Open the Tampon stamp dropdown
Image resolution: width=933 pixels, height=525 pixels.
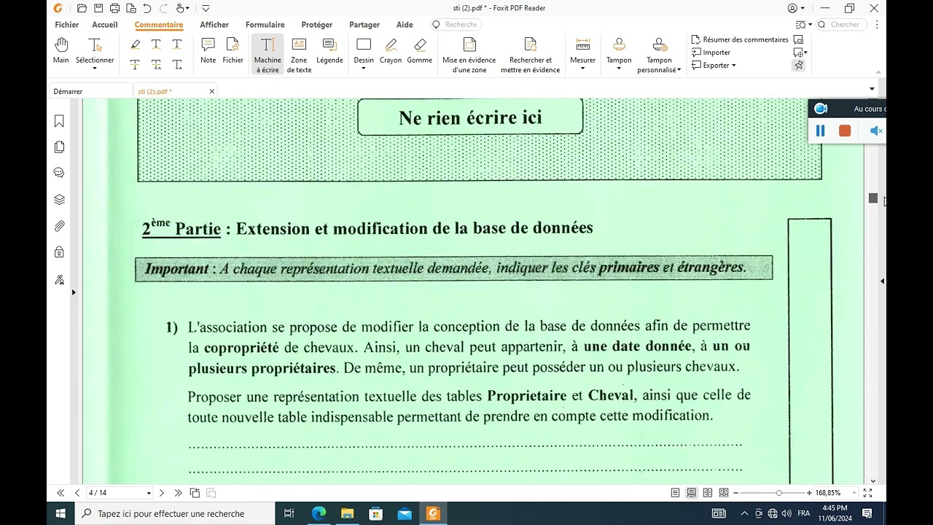pos(619,69)
